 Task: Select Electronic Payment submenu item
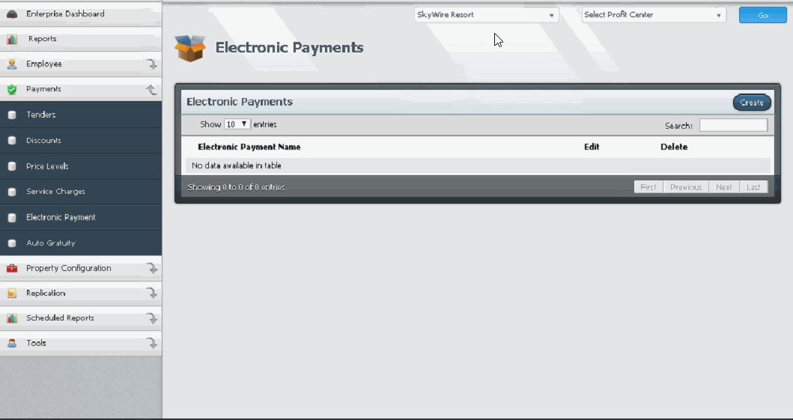click(81, 217)
